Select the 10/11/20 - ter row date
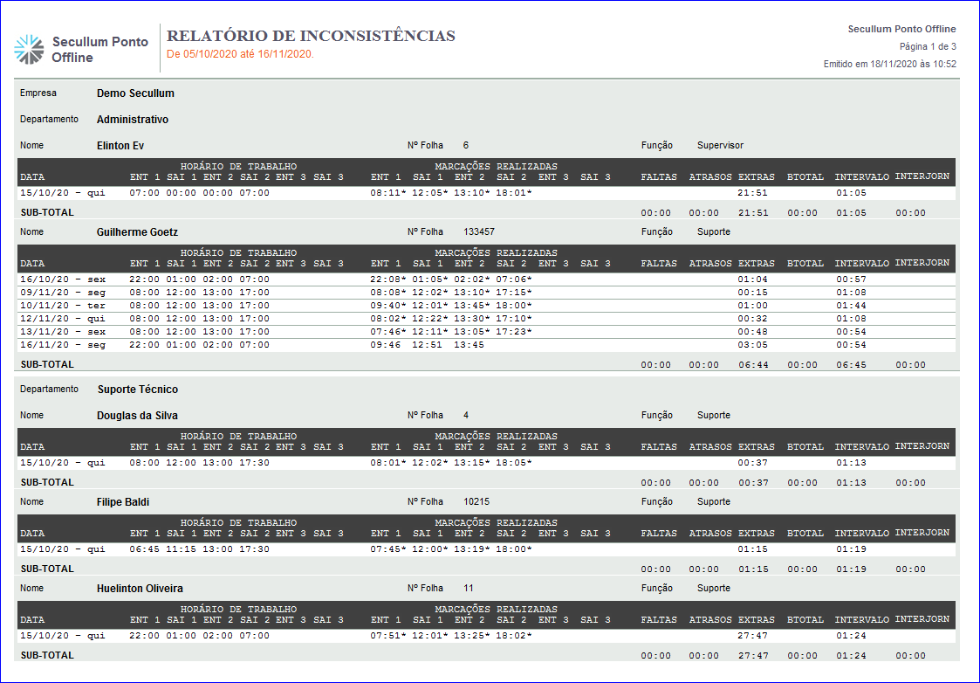Image resolution: width=980 pixels, height=683 pixels. click(63, 306)
